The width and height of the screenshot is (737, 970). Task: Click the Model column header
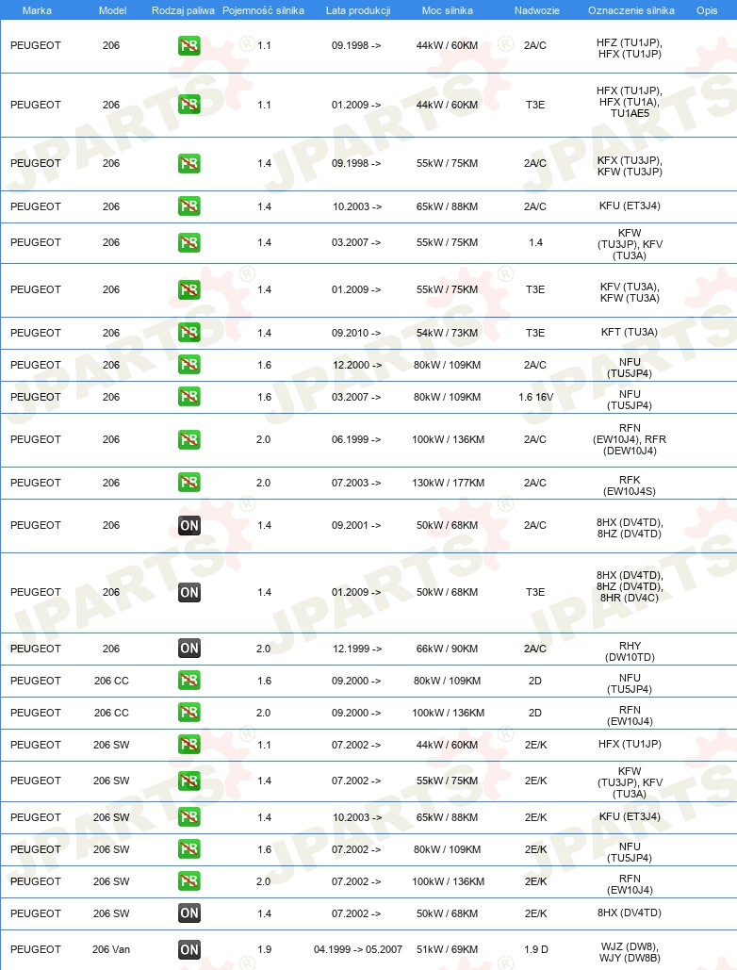click(x=112, y=10)
